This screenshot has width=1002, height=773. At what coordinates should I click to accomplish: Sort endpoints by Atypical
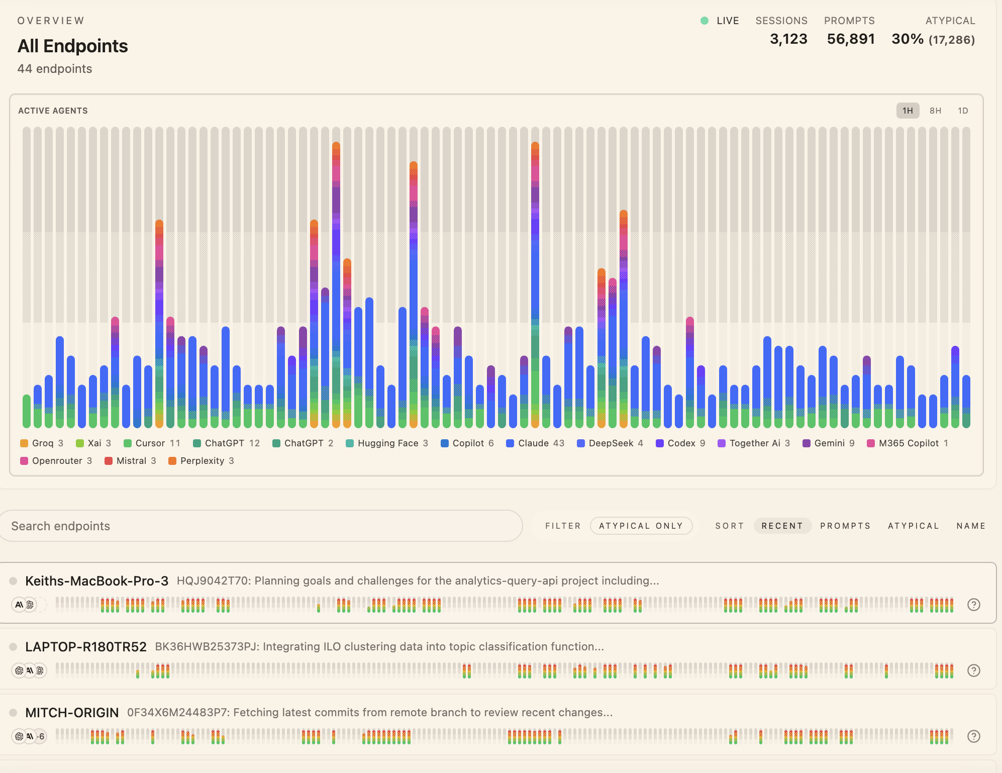tap(913, 526)
